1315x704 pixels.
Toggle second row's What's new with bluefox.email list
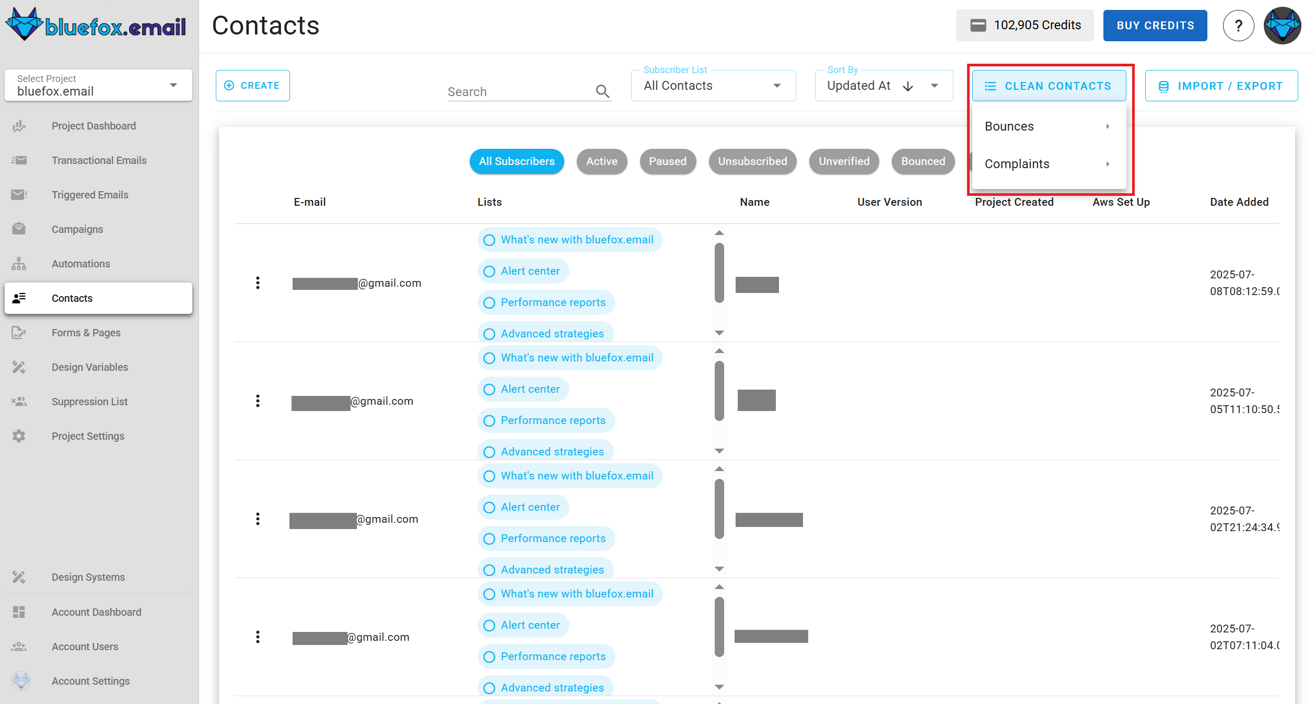pos(570,358)
